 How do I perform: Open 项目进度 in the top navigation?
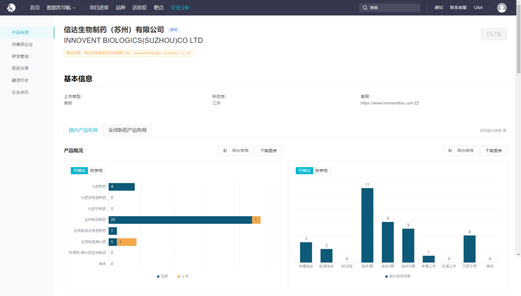click(x=99, y=8)
